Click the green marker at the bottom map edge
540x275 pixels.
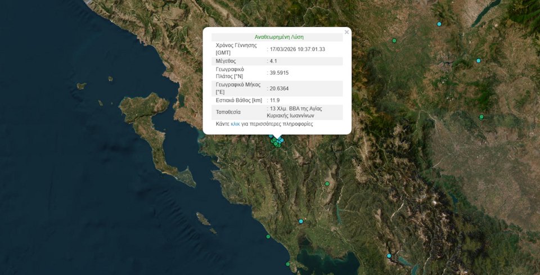tap(287, 264)
